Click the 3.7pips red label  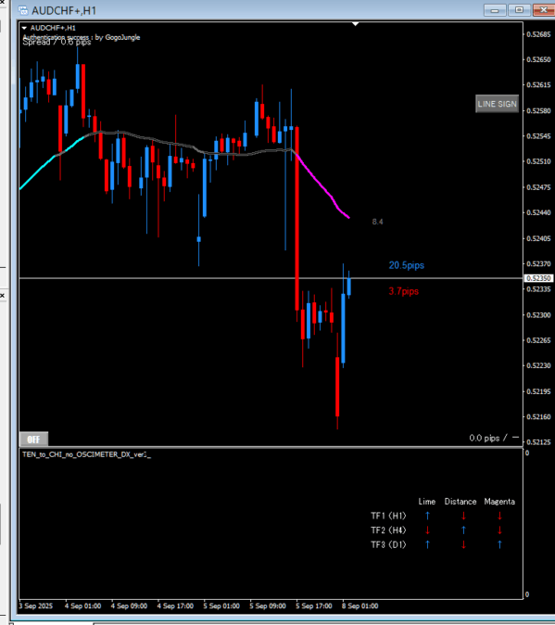(403, 291)
